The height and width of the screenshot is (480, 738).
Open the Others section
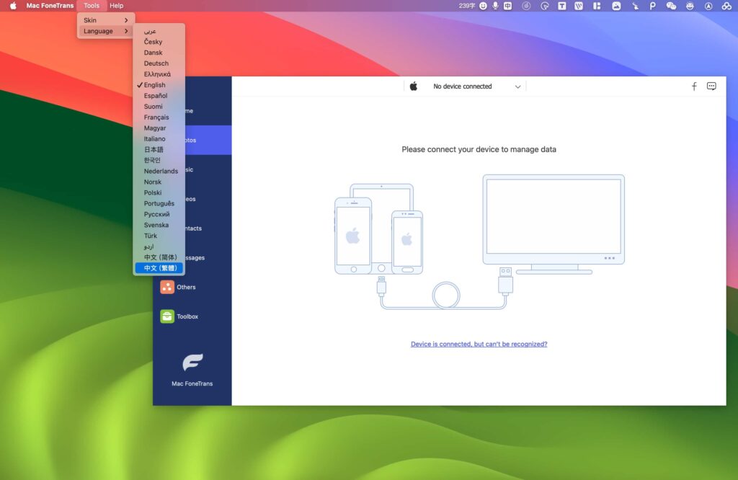point(184,287)
